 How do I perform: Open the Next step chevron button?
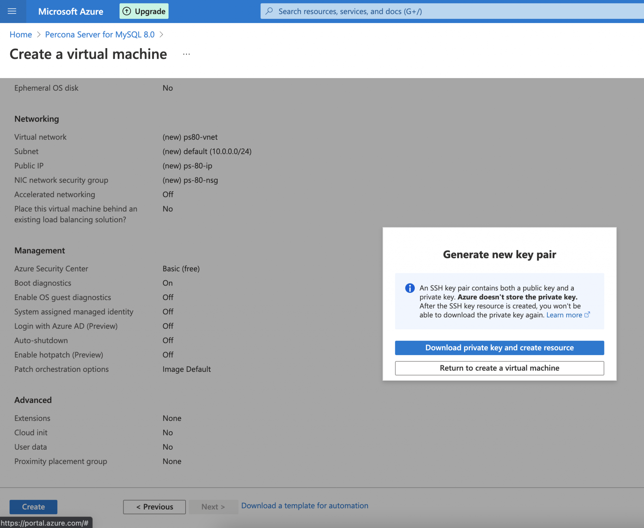click(213, 507)
